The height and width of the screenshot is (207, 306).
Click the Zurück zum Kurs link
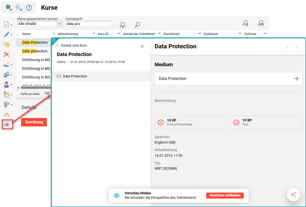pyautogui.click(x=72, y=46)
